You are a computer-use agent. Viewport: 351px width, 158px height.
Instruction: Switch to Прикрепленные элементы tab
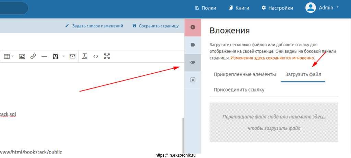coord(244,74)
